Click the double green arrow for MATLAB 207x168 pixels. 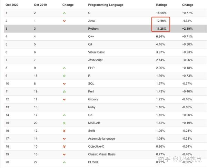pos(64,123)
